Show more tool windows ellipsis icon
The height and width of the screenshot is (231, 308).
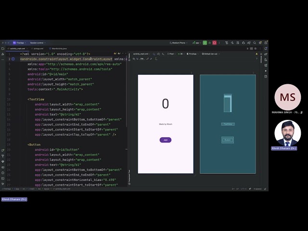(3, 60)
